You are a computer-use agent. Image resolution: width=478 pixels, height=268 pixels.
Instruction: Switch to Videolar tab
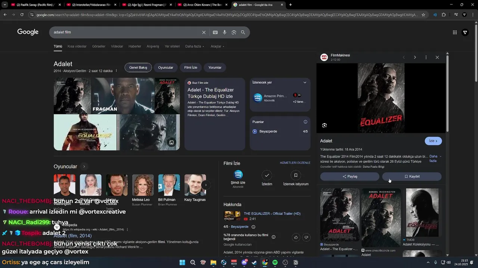[117, 47]
